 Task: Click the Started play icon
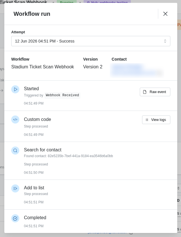click(15, 89)
